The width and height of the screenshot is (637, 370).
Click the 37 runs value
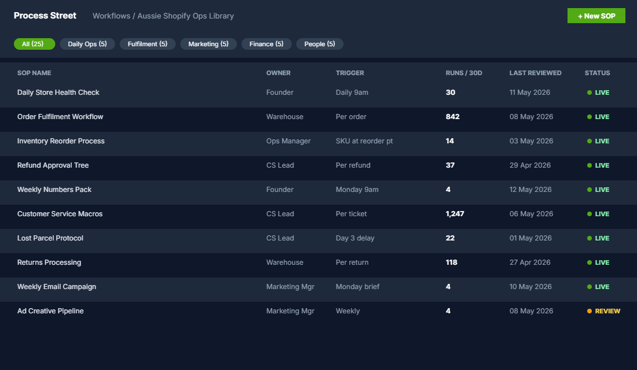(450, 165)
